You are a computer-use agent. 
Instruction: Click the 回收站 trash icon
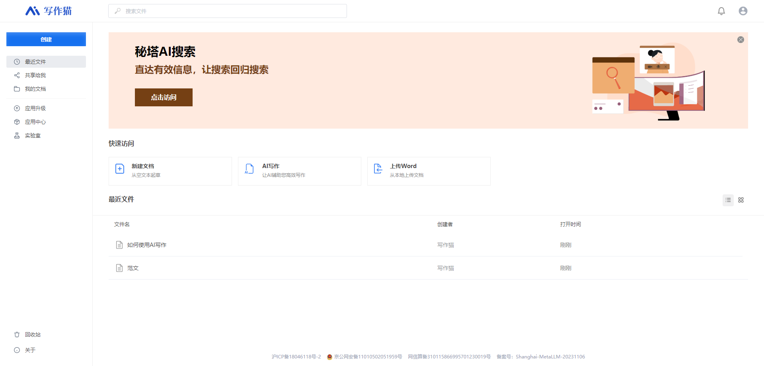(17, 335)
